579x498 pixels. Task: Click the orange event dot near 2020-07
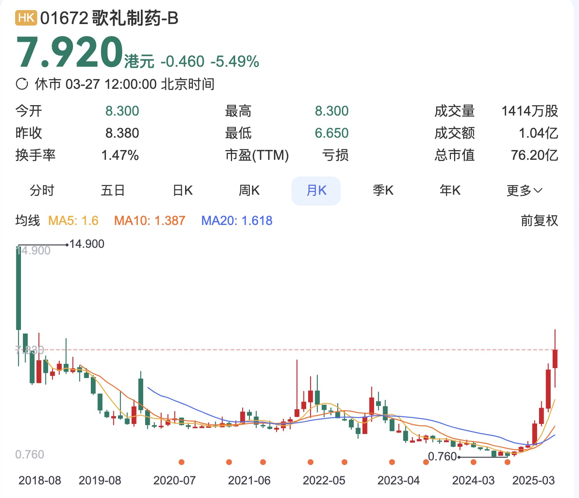click(181, 462)
